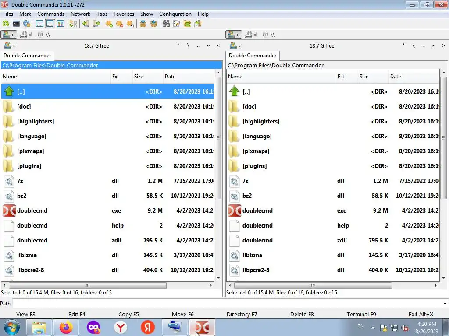This screenshot has width=449, height=336.
Task: Click the left panel '<' equalize button
Action: point(218,45)
